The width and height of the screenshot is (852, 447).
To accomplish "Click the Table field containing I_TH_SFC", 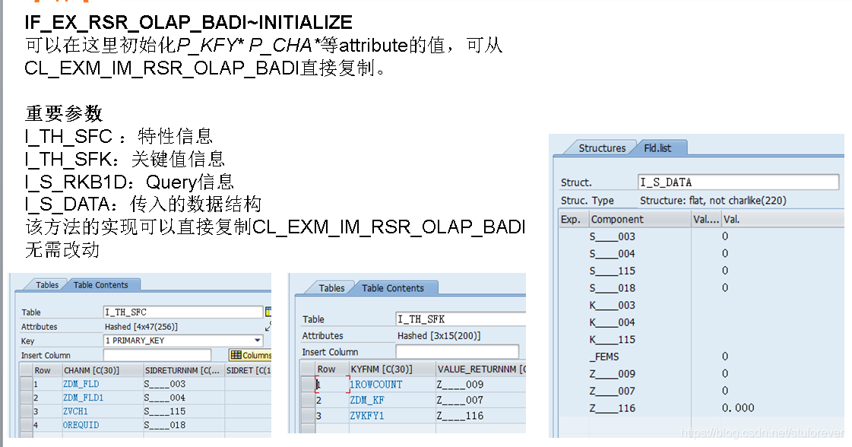I will (x=183, y=312).
